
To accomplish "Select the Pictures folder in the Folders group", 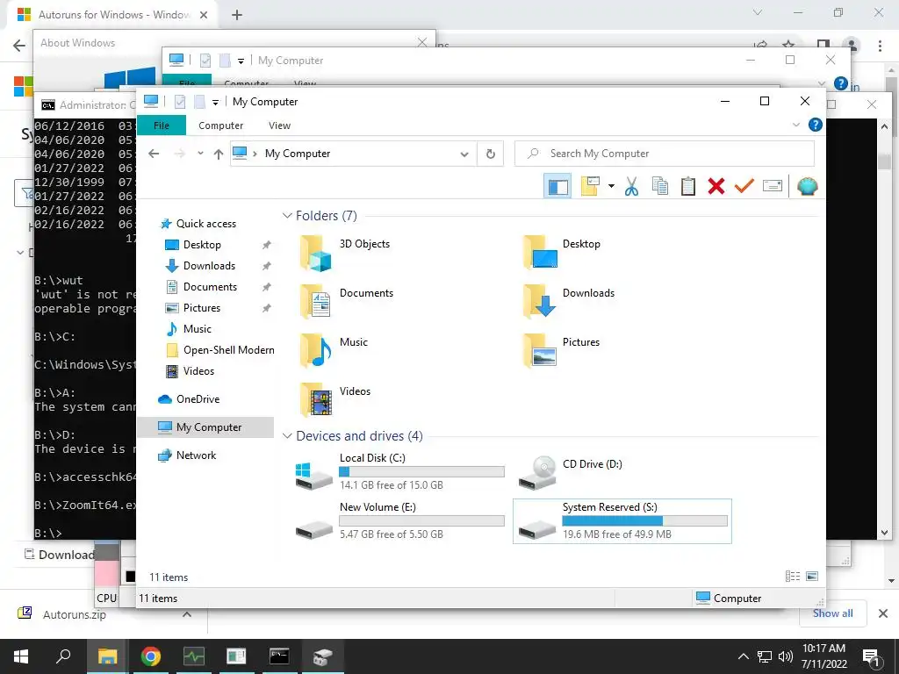I will pos(561,351).
